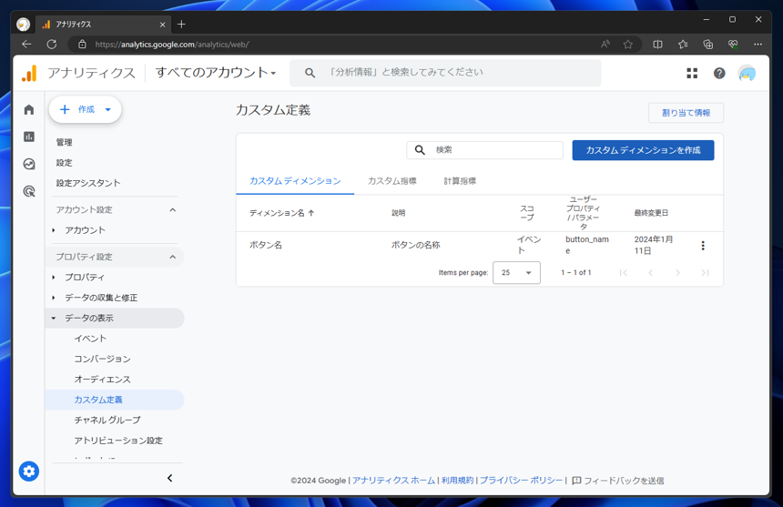The height and width of the screenshot is (507, 783).
Task: Open the ボタン名 row three-dot menu
Action: coord(703,245)
